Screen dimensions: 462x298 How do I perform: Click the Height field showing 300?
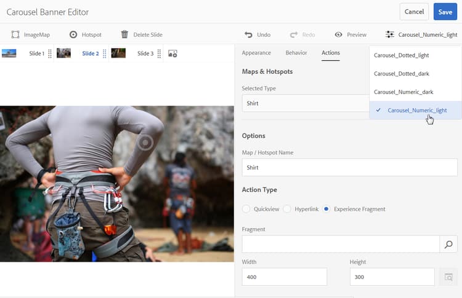click(x=392, y=277)
